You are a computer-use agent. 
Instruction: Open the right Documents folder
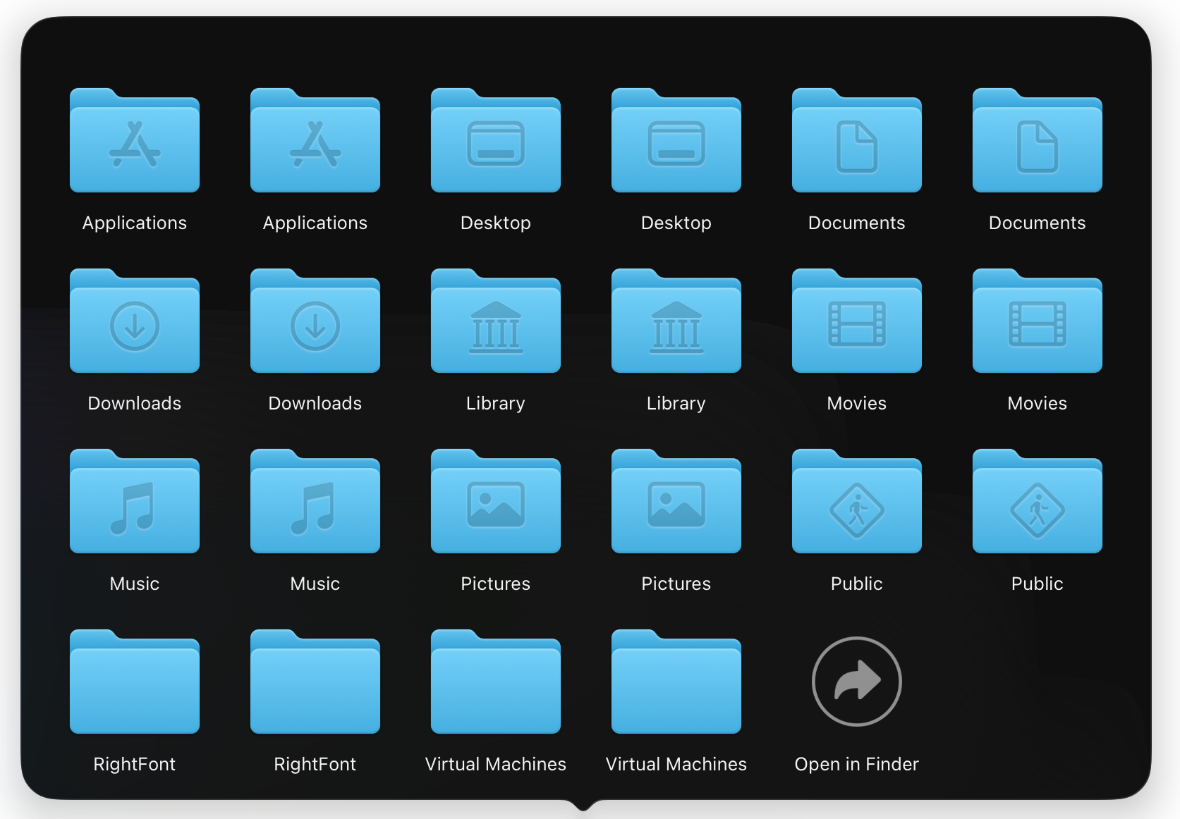click(x=1038, y=140)
